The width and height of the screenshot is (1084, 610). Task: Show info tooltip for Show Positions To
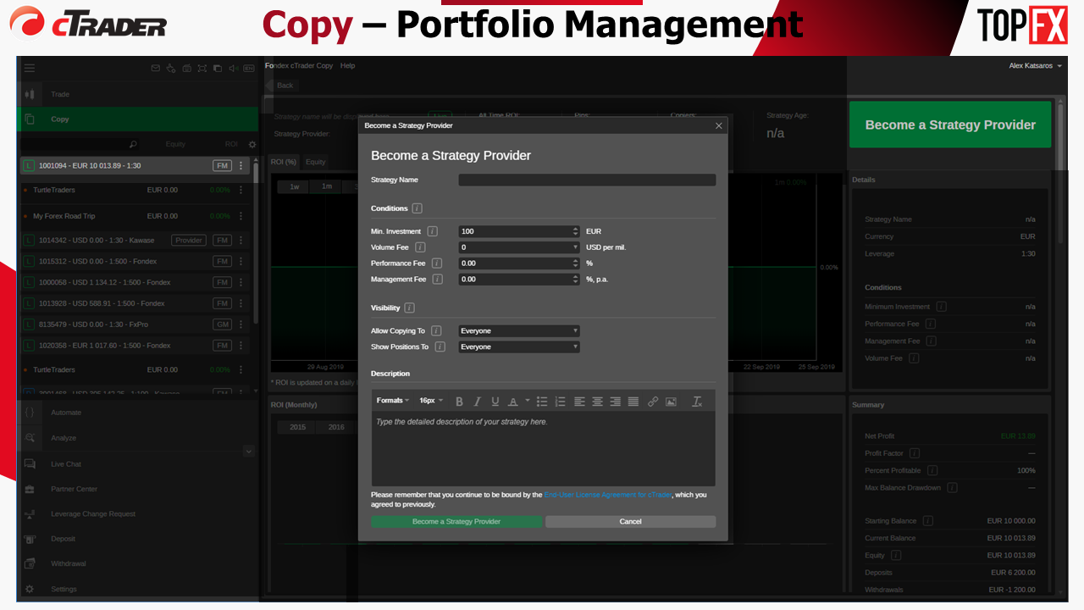click(x=440, y=347)
